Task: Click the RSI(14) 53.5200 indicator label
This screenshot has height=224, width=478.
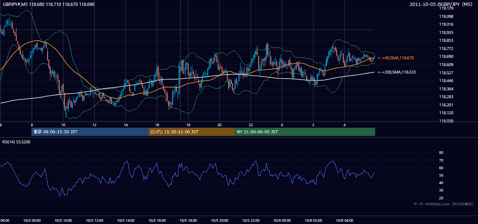Action: point(16,142)
